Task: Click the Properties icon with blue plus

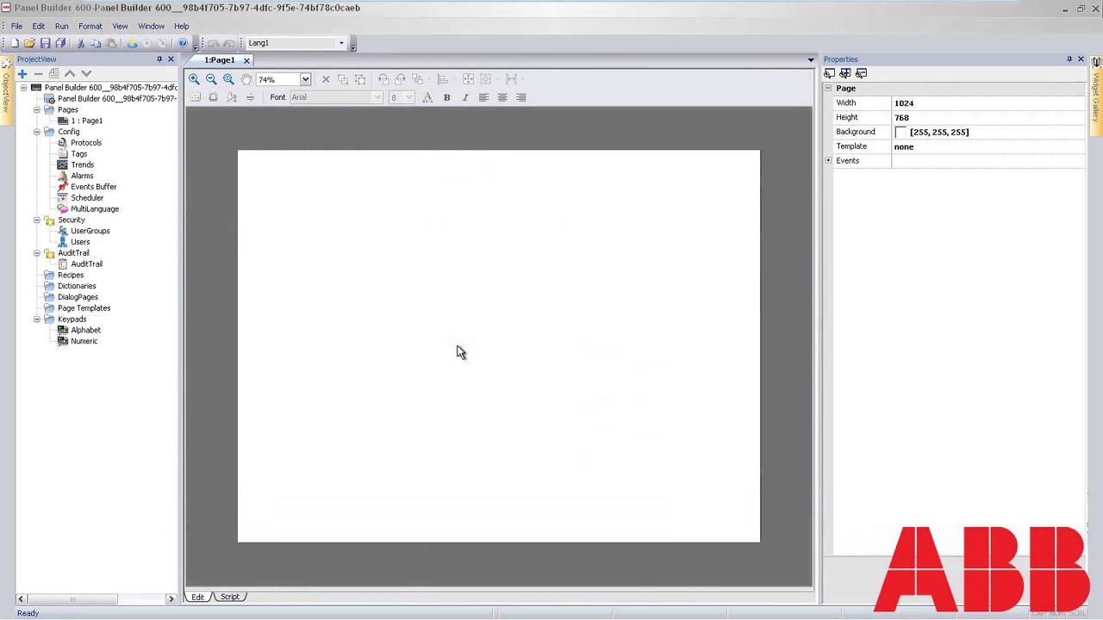Action: pyautogui.click(x=844, y=73)
